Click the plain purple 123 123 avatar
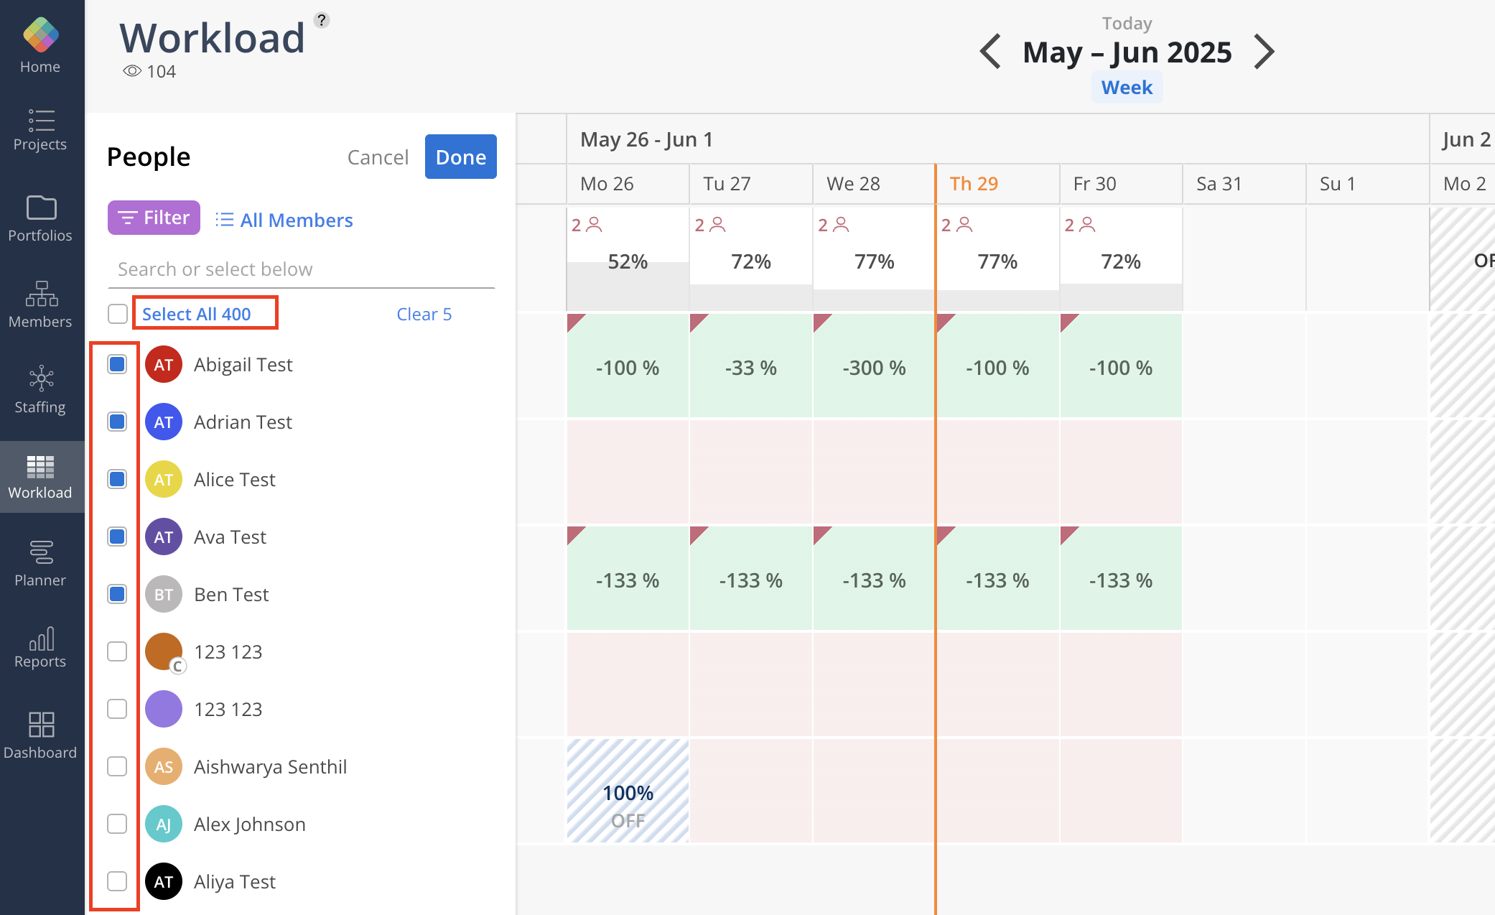 pyautogui.click(x=164, y=710)
